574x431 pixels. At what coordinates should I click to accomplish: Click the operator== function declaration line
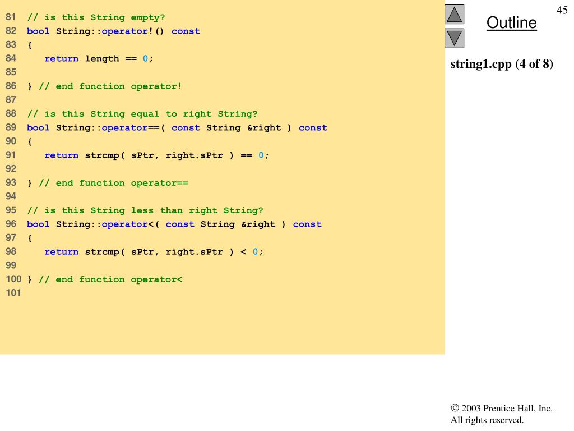click(x=177, y=128)
